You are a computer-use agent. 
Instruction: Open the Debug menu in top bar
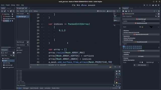point(13,5)
